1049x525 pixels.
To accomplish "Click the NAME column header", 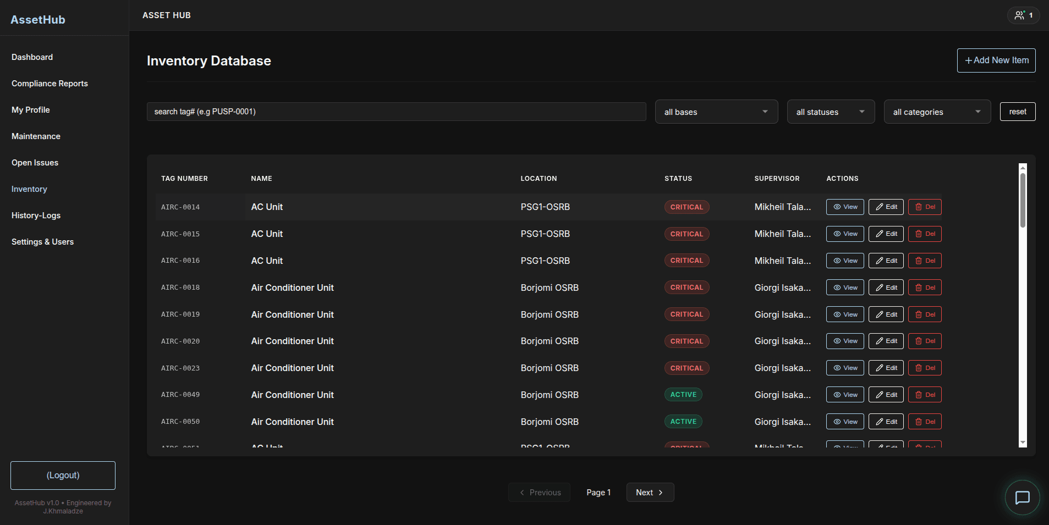I will tap(261, 179).
